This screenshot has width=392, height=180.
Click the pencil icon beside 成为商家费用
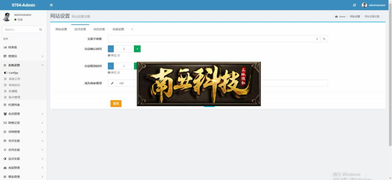[x=112, y=83]
